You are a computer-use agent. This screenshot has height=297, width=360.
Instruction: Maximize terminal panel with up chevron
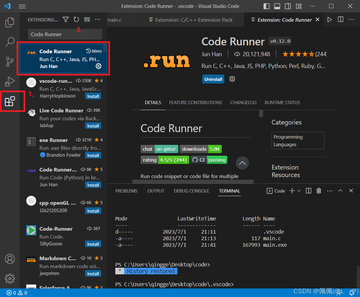point(340,191)
